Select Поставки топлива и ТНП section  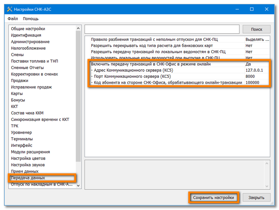34,61
